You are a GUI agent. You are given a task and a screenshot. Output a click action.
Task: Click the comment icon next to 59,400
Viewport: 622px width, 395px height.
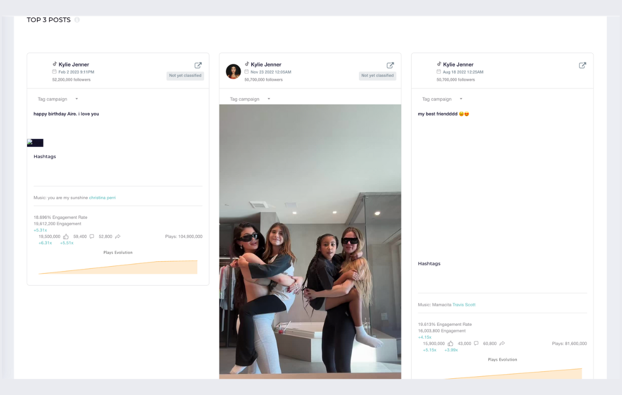tap(92, 237)
